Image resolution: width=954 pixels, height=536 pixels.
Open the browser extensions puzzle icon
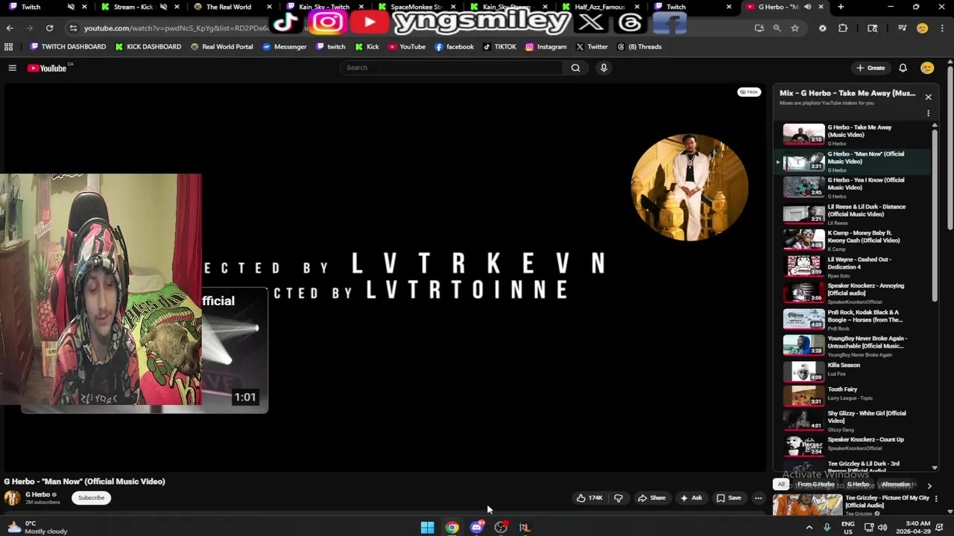(843, 28)
